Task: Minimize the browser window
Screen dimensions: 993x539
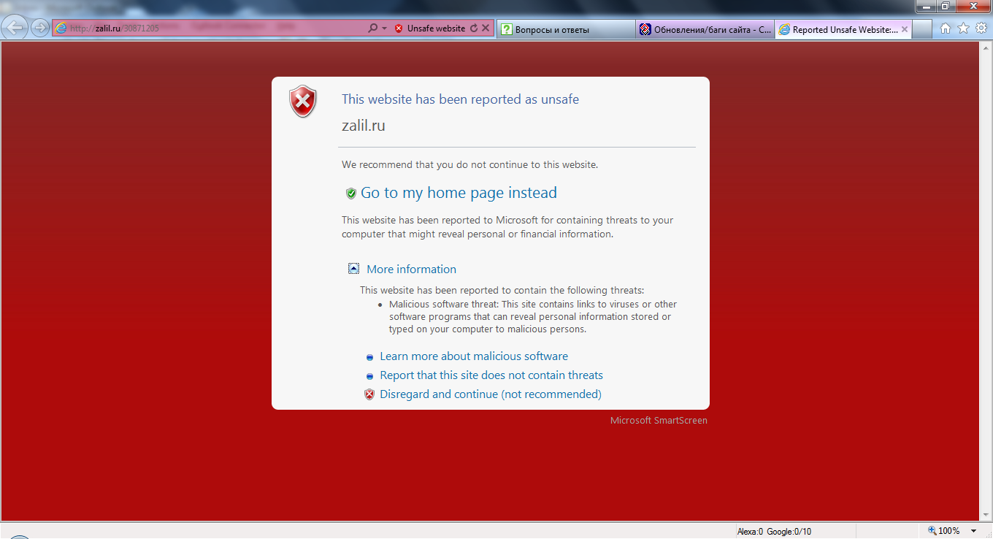Action: click(927, 6)
